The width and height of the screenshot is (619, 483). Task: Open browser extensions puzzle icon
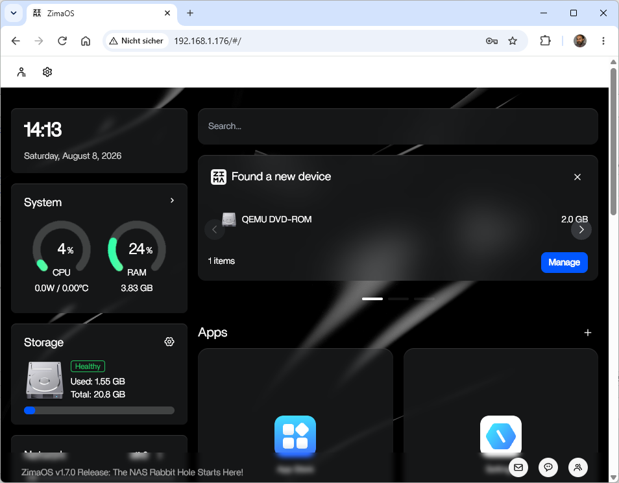pyautogui.click(x=545, y=41)
